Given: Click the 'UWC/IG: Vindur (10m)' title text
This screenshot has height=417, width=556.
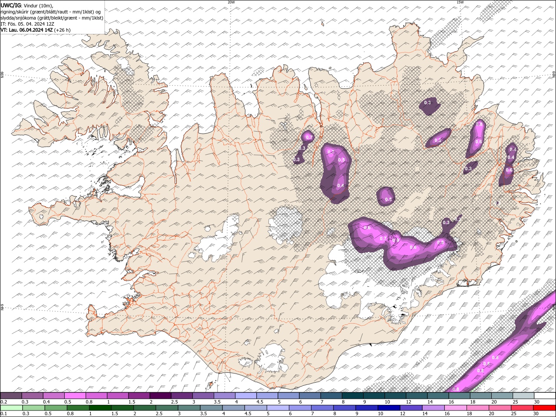Looking at the screenshot, I should tap(27, 5).
